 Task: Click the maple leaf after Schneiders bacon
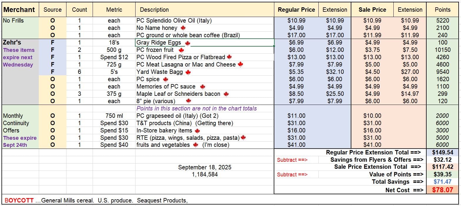coord(226,94)
